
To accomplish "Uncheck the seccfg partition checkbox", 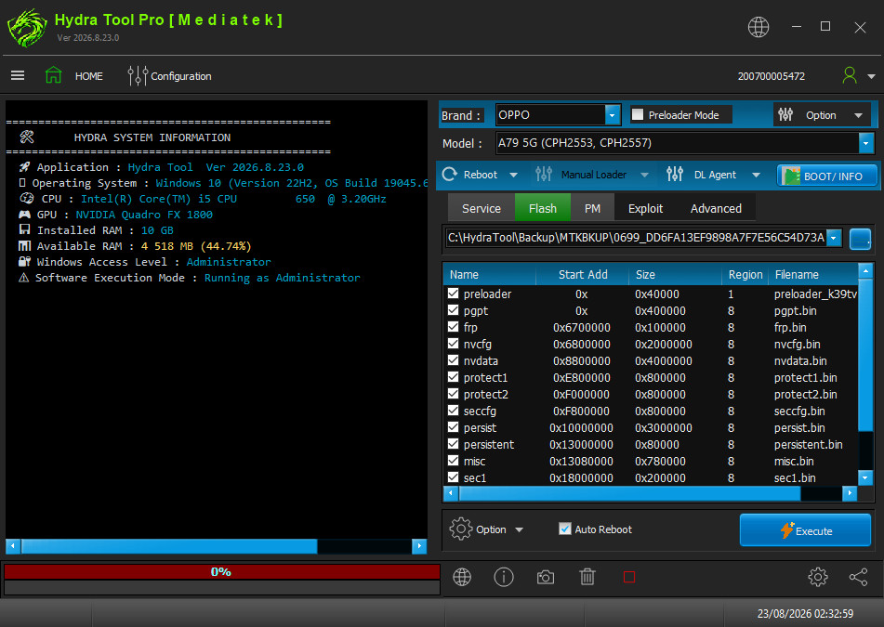I will [453, 411].
